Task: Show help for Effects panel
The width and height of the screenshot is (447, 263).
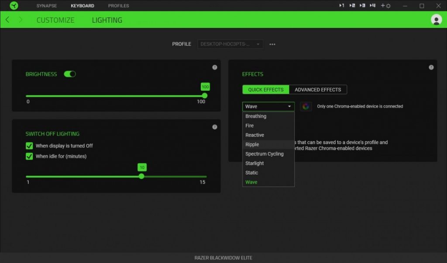Action: click(431, 67)
